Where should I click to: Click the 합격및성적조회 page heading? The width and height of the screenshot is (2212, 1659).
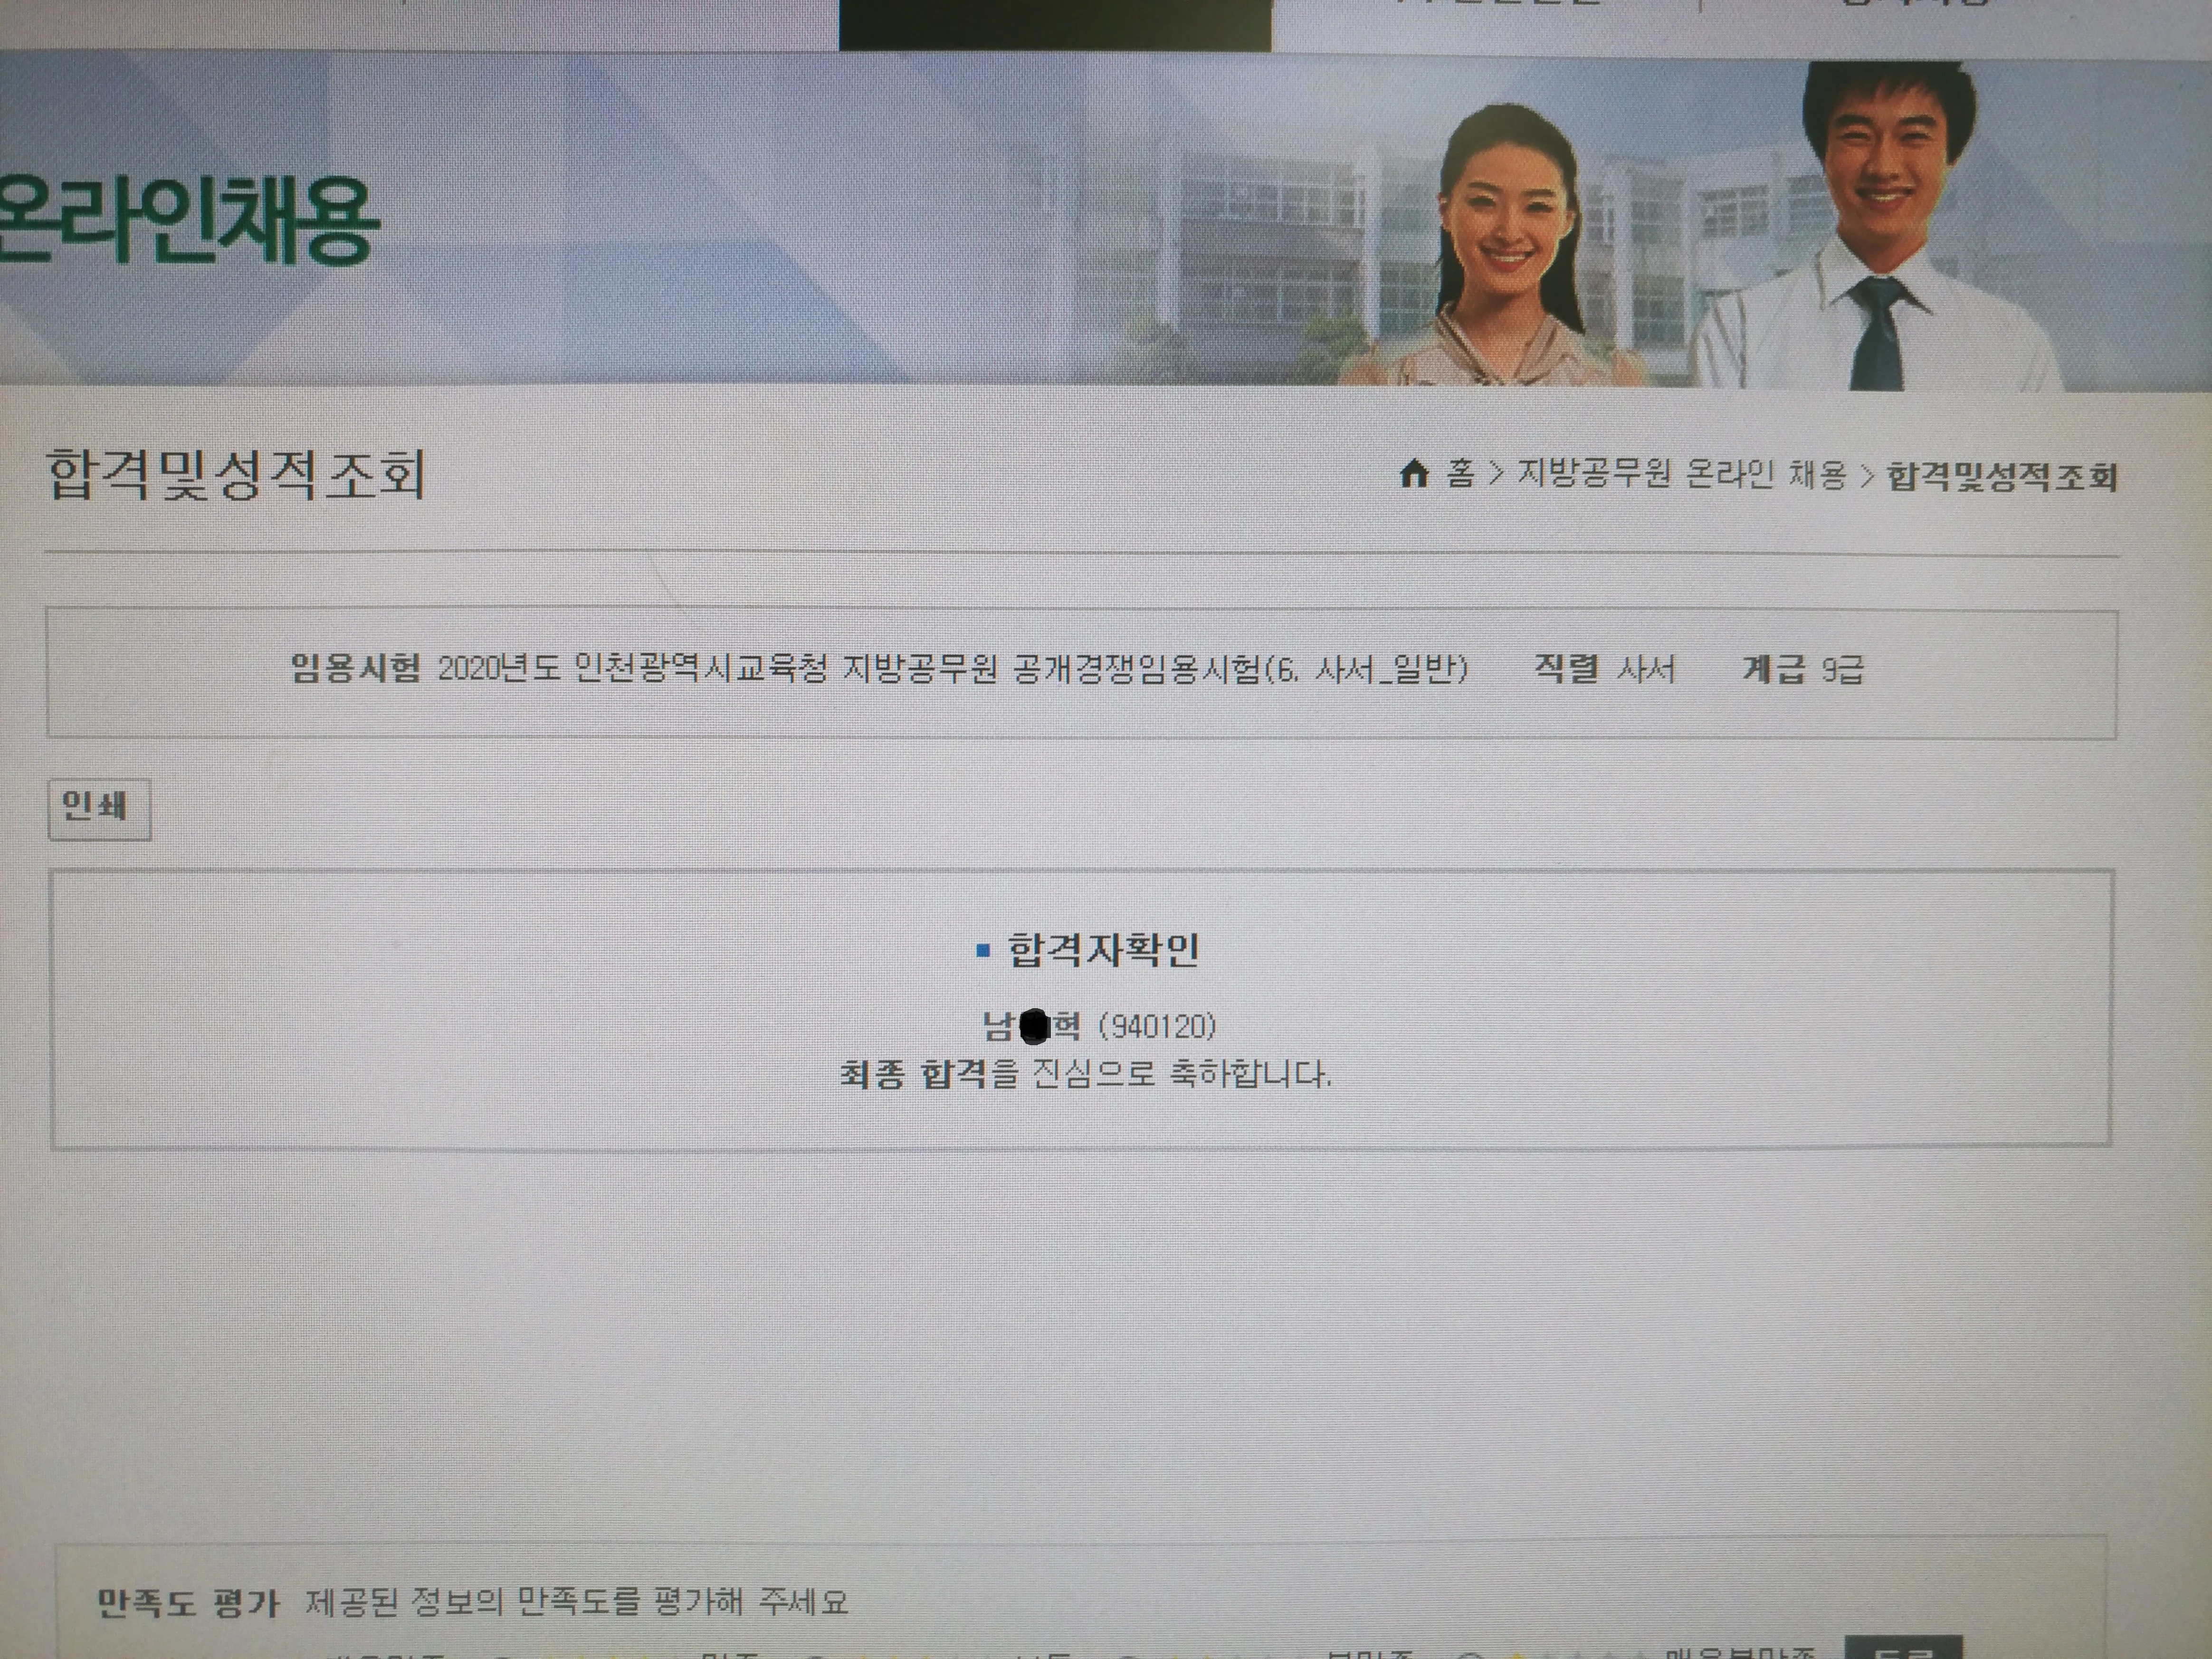(236, 475)
